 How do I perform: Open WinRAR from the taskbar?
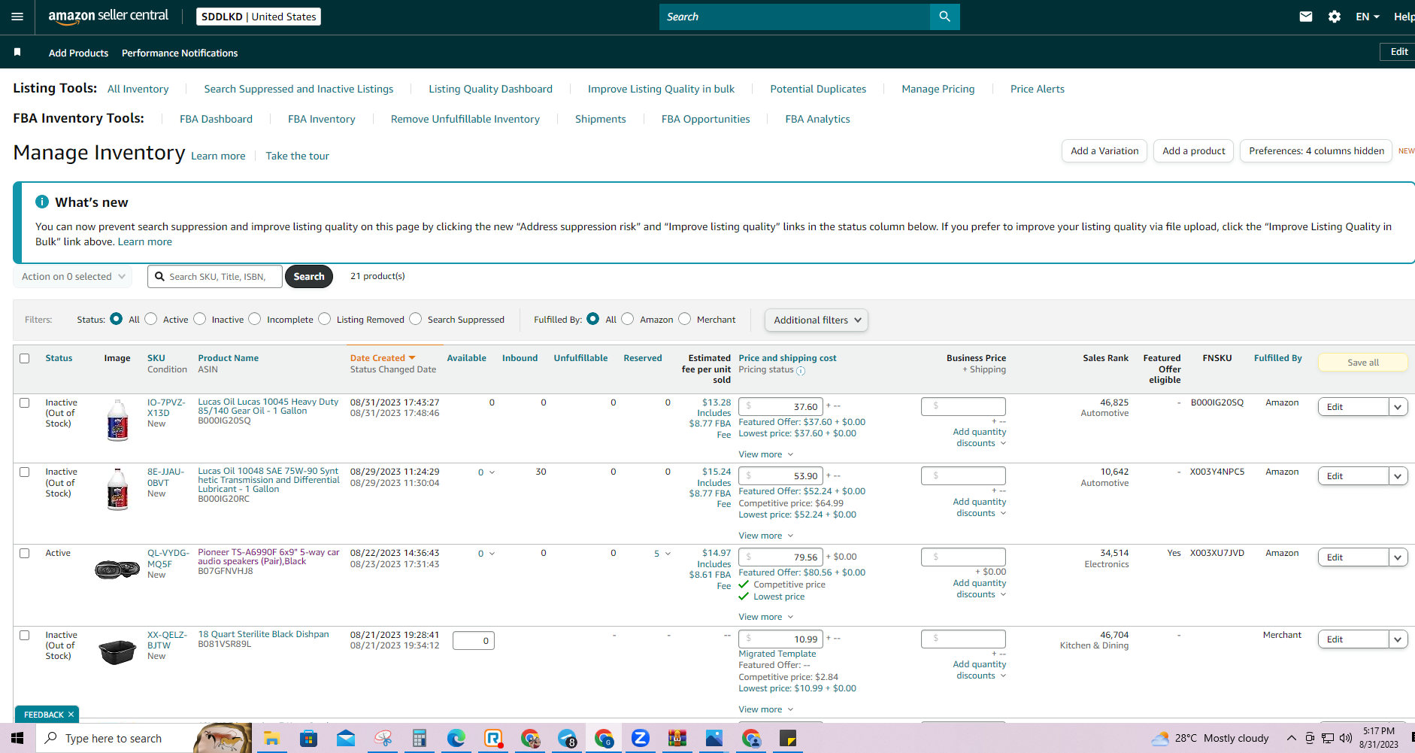(x=677, y=739)
